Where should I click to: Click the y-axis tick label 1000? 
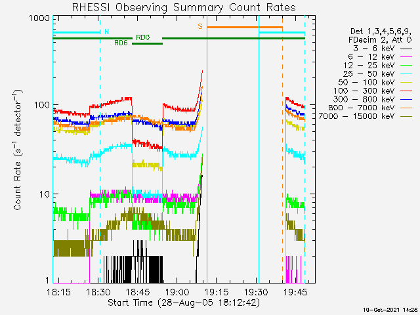click(x=39, y=18)
